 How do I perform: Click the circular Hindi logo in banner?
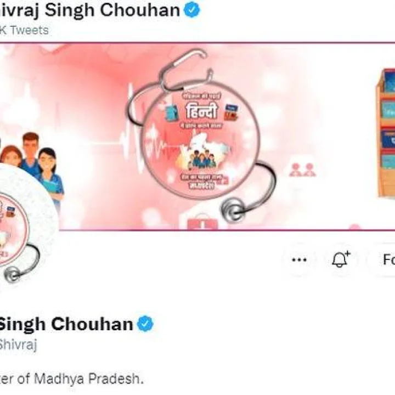pos(200,140)
